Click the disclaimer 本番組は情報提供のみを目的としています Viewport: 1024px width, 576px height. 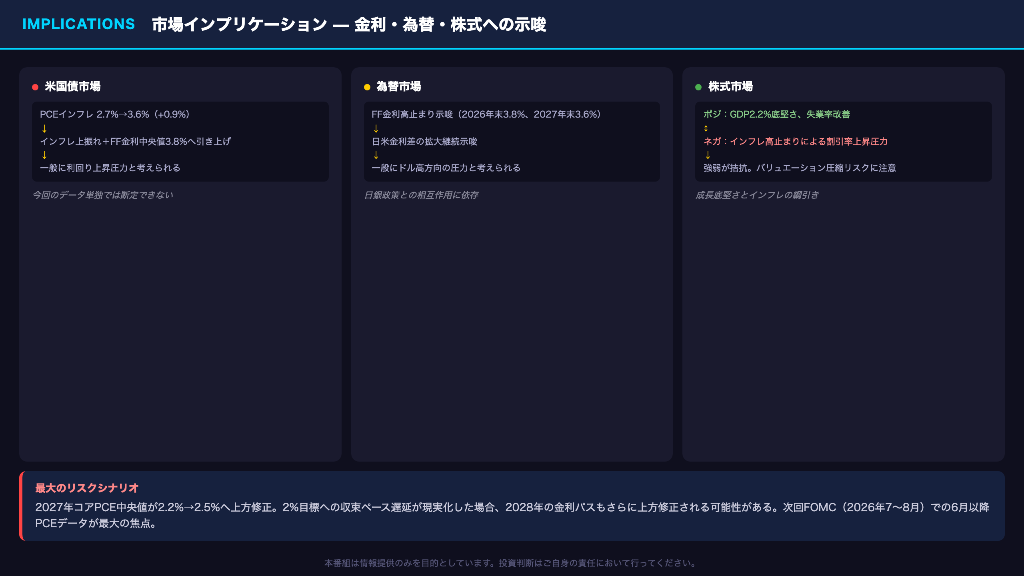(x=512, y=563)
